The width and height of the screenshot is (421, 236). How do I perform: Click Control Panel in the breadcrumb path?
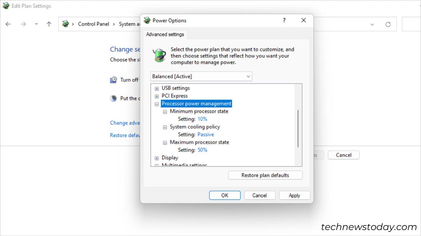(x=93, y=24)
